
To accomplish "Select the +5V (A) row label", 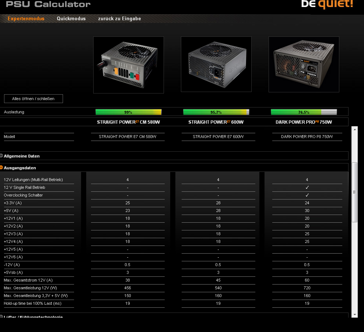I will tap(11, 211).
